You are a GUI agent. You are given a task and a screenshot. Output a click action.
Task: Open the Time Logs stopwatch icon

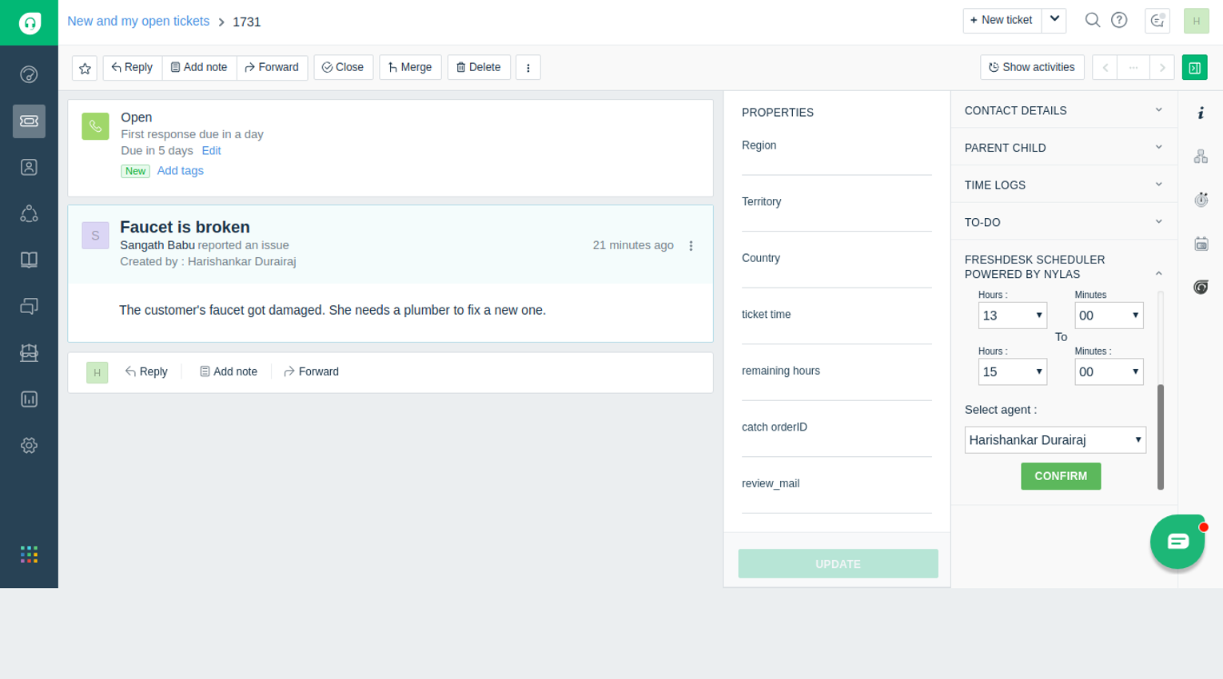tap(1201, 200)
